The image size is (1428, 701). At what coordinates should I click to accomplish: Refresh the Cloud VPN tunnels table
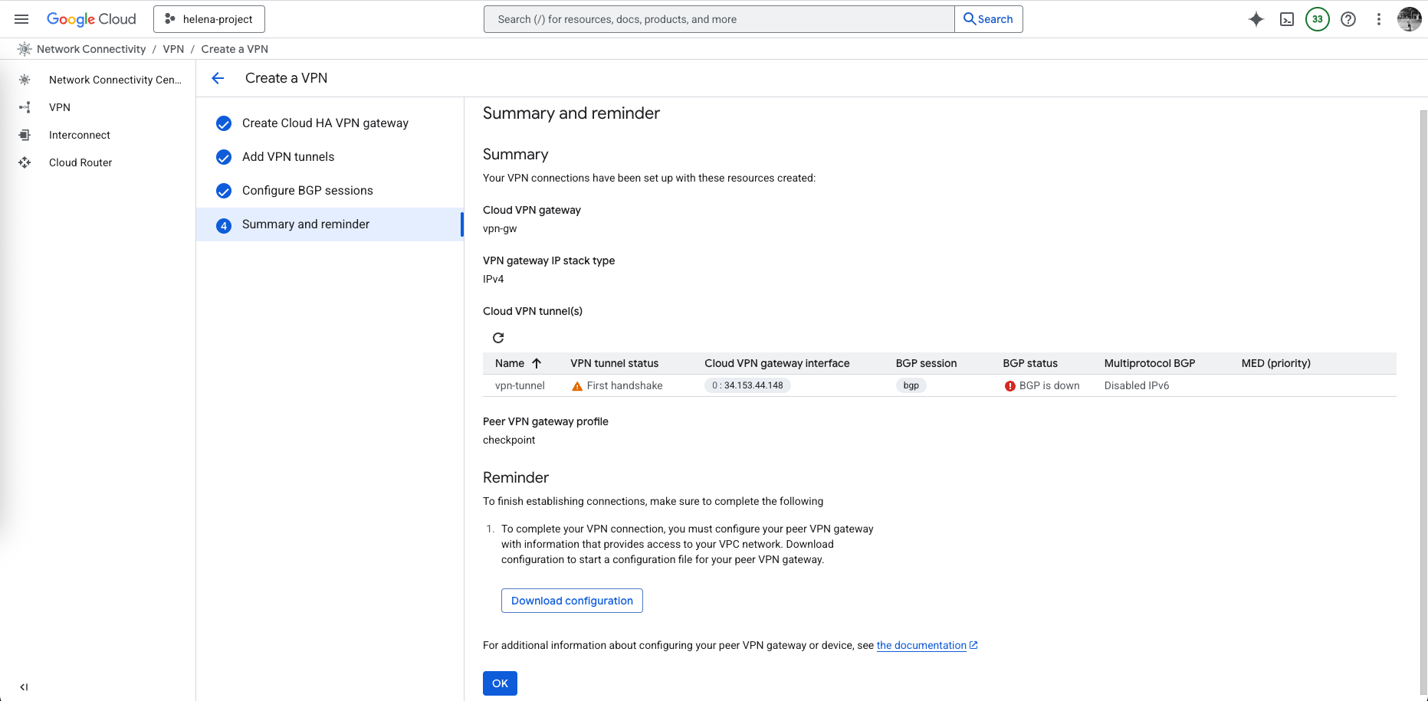point(498,338)
